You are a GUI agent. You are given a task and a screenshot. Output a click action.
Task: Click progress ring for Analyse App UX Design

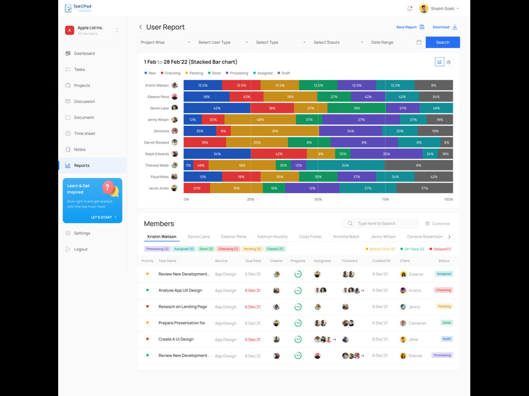pos(298,290)
